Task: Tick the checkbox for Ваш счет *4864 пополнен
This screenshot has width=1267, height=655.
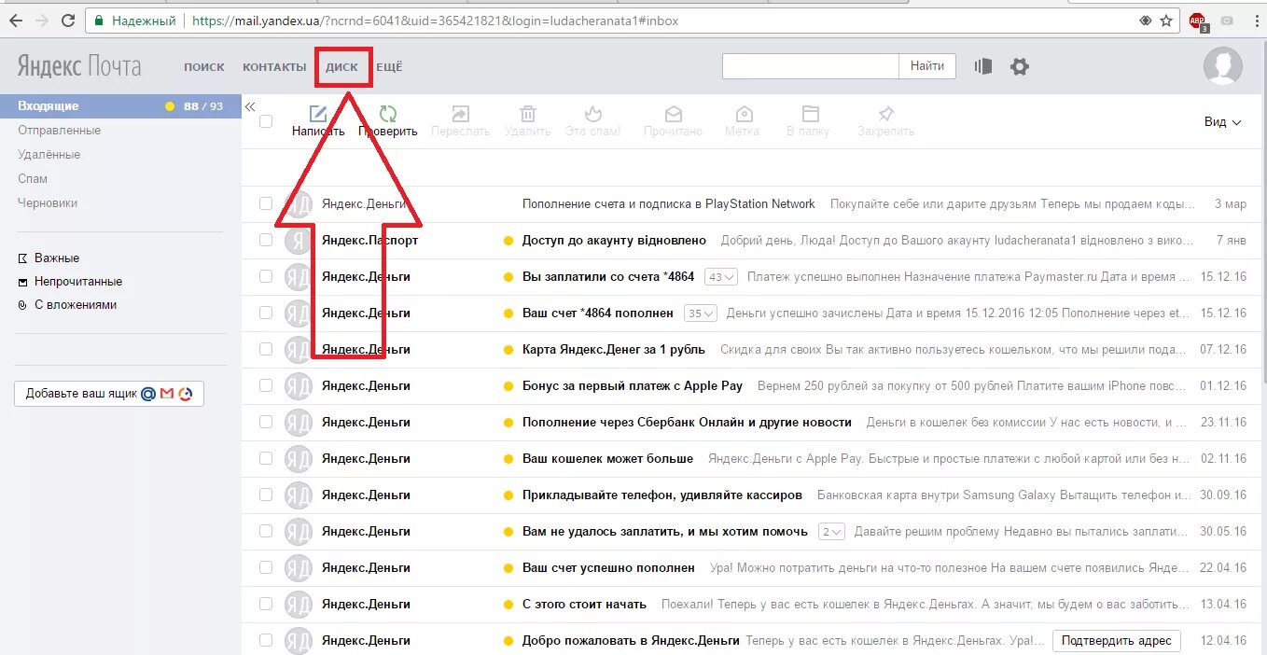Action: [266, 313]
